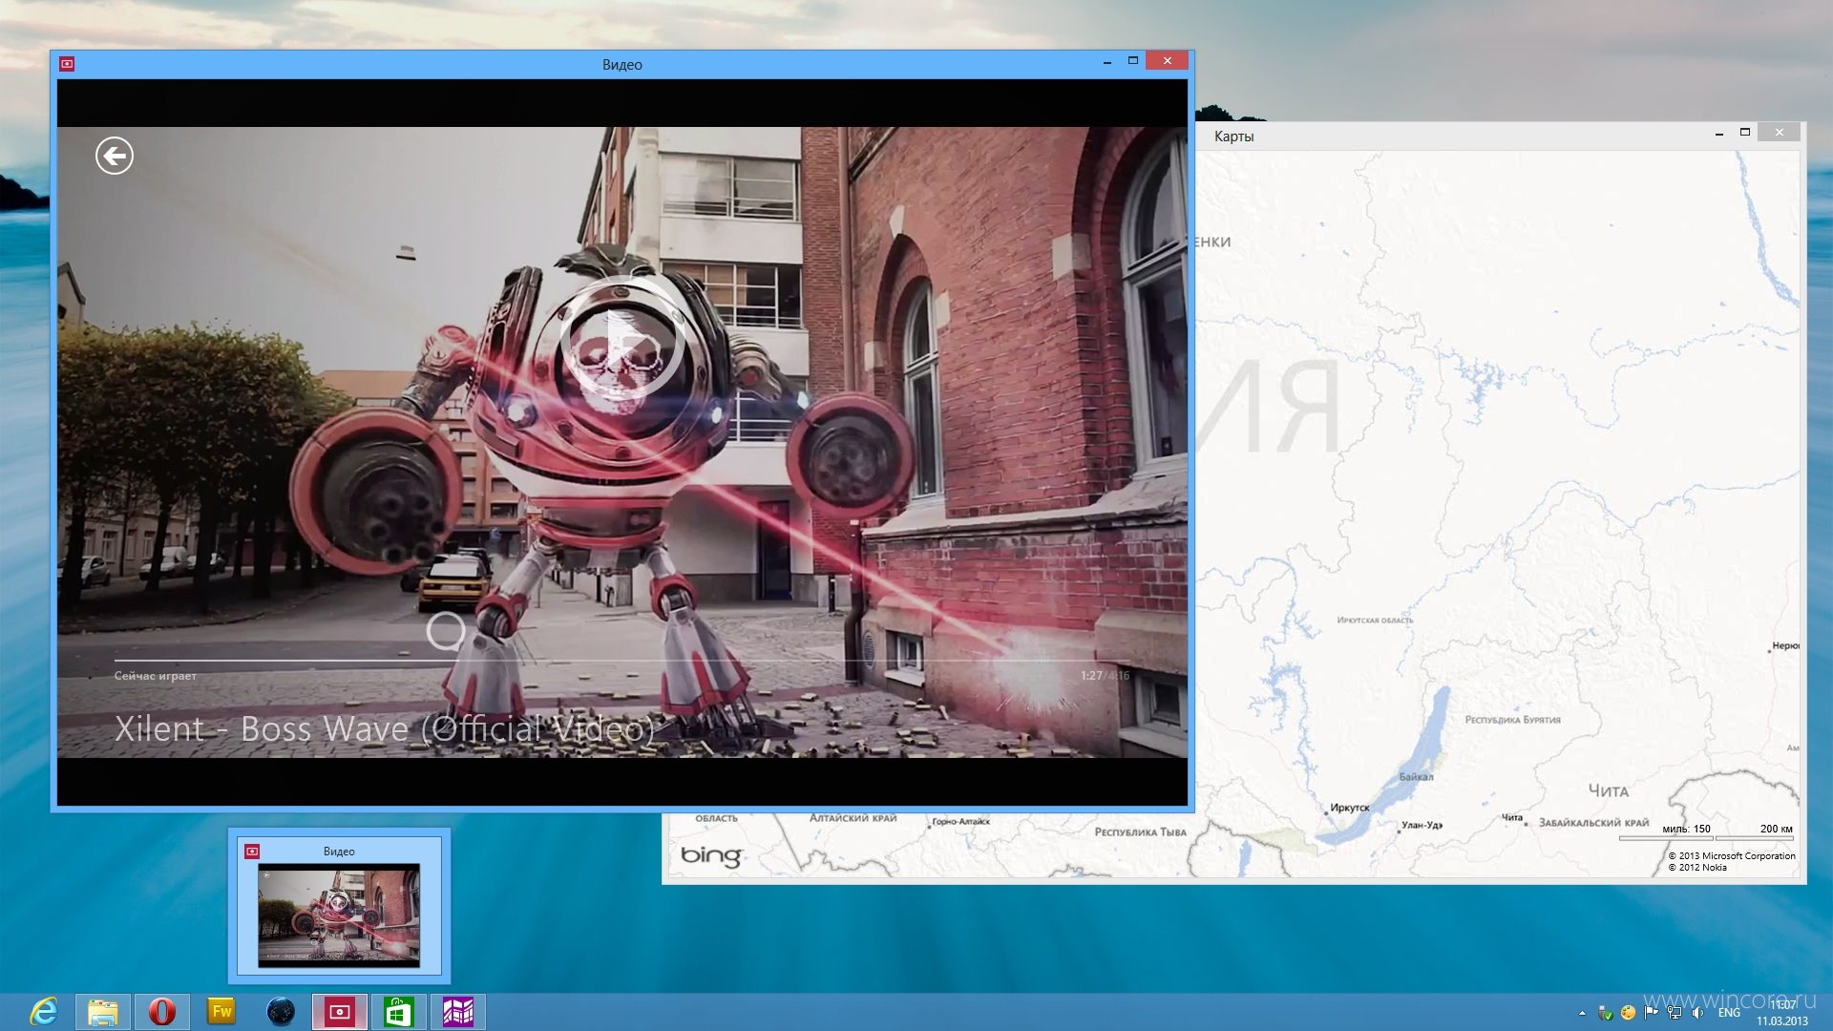
Task: Click Республика Тыва label on map
Action: click(1141, 832)
